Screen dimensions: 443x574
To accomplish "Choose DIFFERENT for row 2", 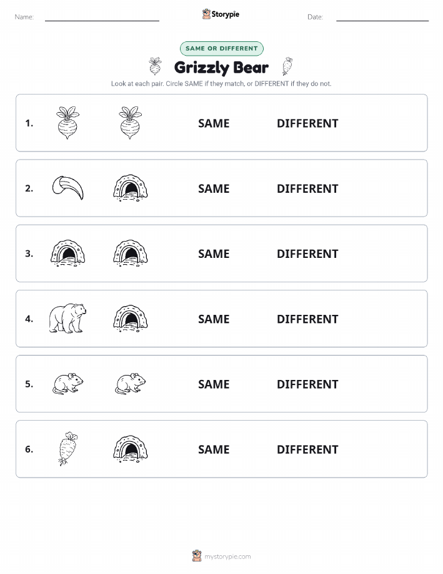I will tap(307, 188).
